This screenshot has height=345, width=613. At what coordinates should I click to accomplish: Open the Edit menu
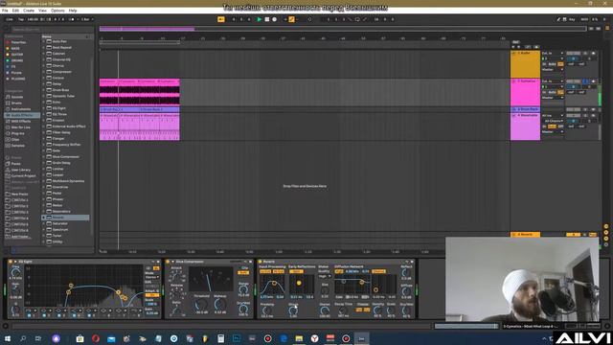click(15, 11)
